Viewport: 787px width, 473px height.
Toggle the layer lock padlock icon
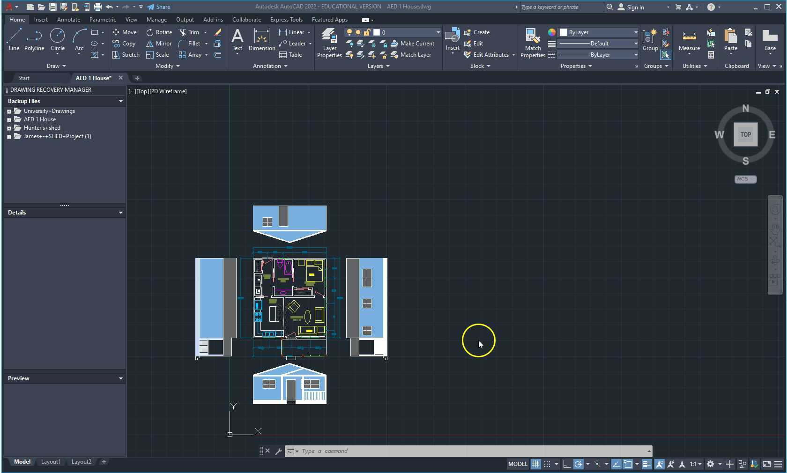point(368,32)
